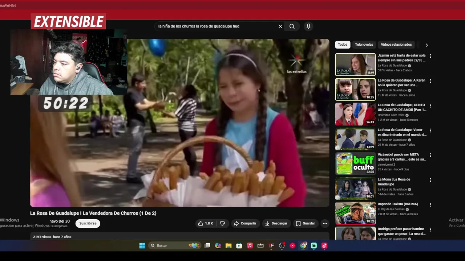Click '219 k vistas hace 7 años' text
Viewport: 465px width, 261px height.
click(x=52, y=237)
